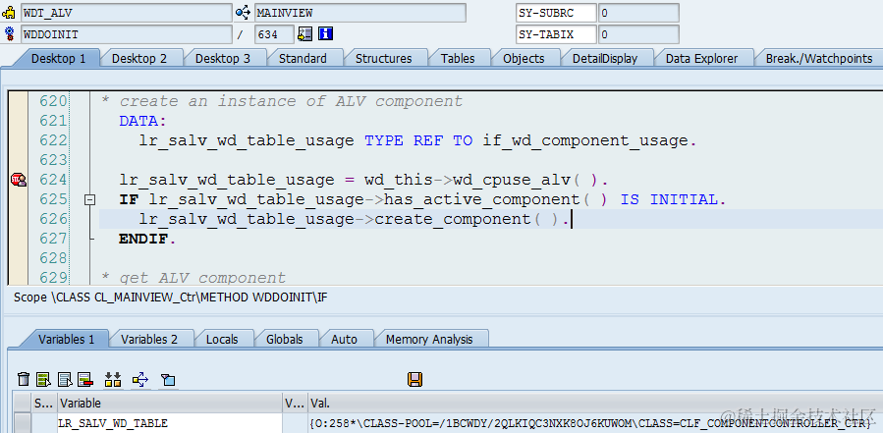
Task: Select the Variables 1 tab
Action: coord(67,340)
